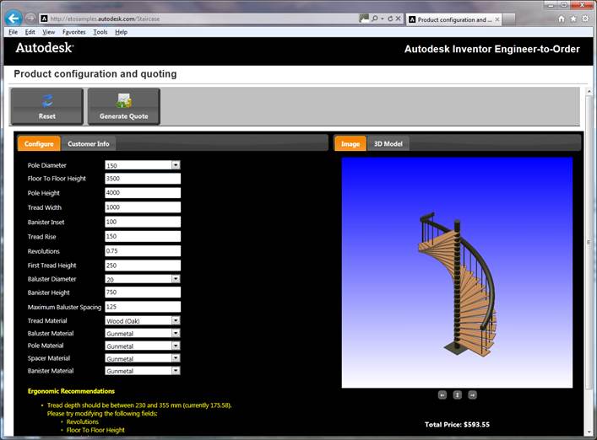Rotate staircase image right with arrow button

(x=472, y=395)
